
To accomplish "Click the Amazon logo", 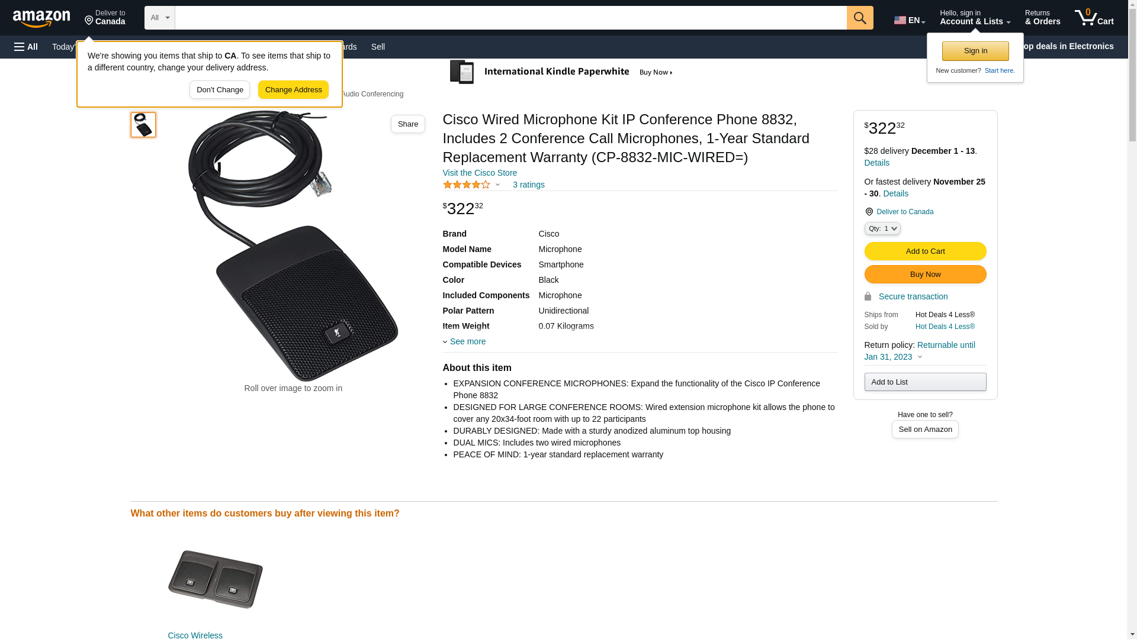I will click(41, 18).
